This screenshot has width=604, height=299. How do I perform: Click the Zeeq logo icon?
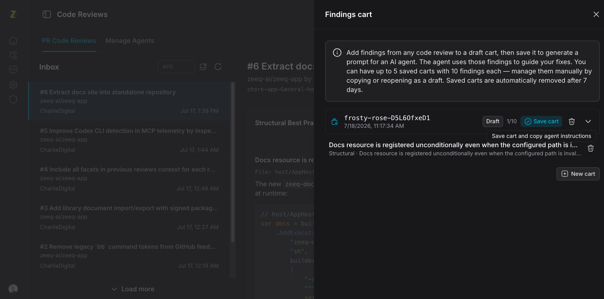click(13, 14)
